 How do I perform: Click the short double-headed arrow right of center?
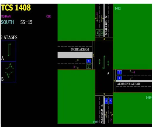click(x=108, y=63)
